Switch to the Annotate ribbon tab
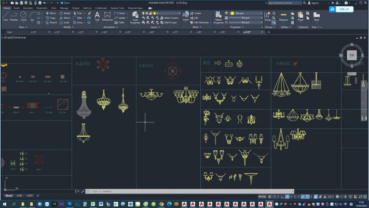Viewport: 369px width, 208px height. click(x=28, y=8)
